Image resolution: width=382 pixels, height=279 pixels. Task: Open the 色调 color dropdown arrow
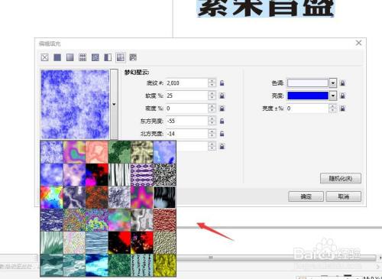pos(333,83)
